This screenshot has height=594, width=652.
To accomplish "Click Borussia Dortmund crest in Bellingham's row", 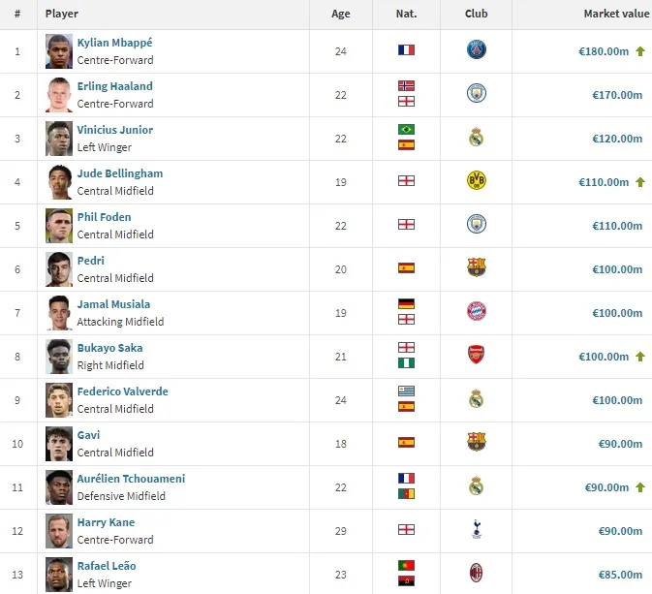I will [x=476, y=181].
